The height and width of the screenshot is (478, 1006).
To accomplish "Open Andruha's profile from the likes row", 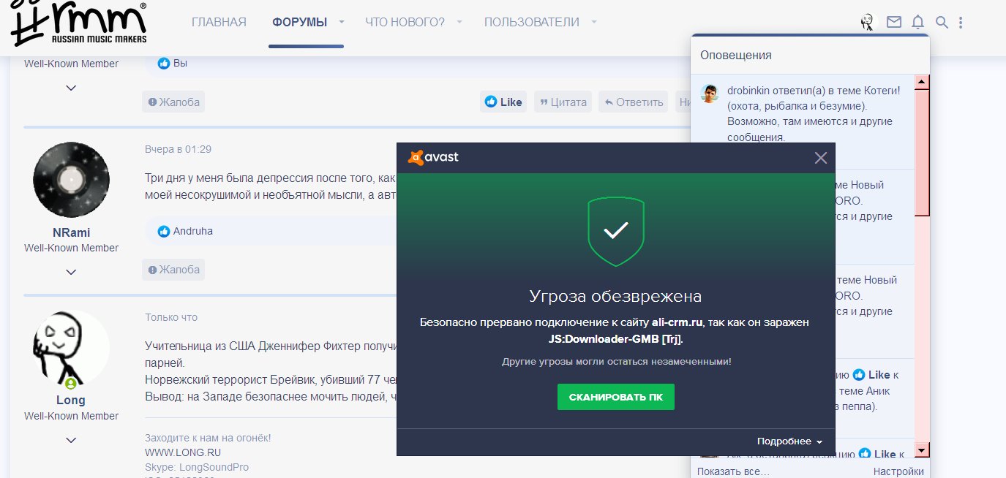I will point(193,232).
